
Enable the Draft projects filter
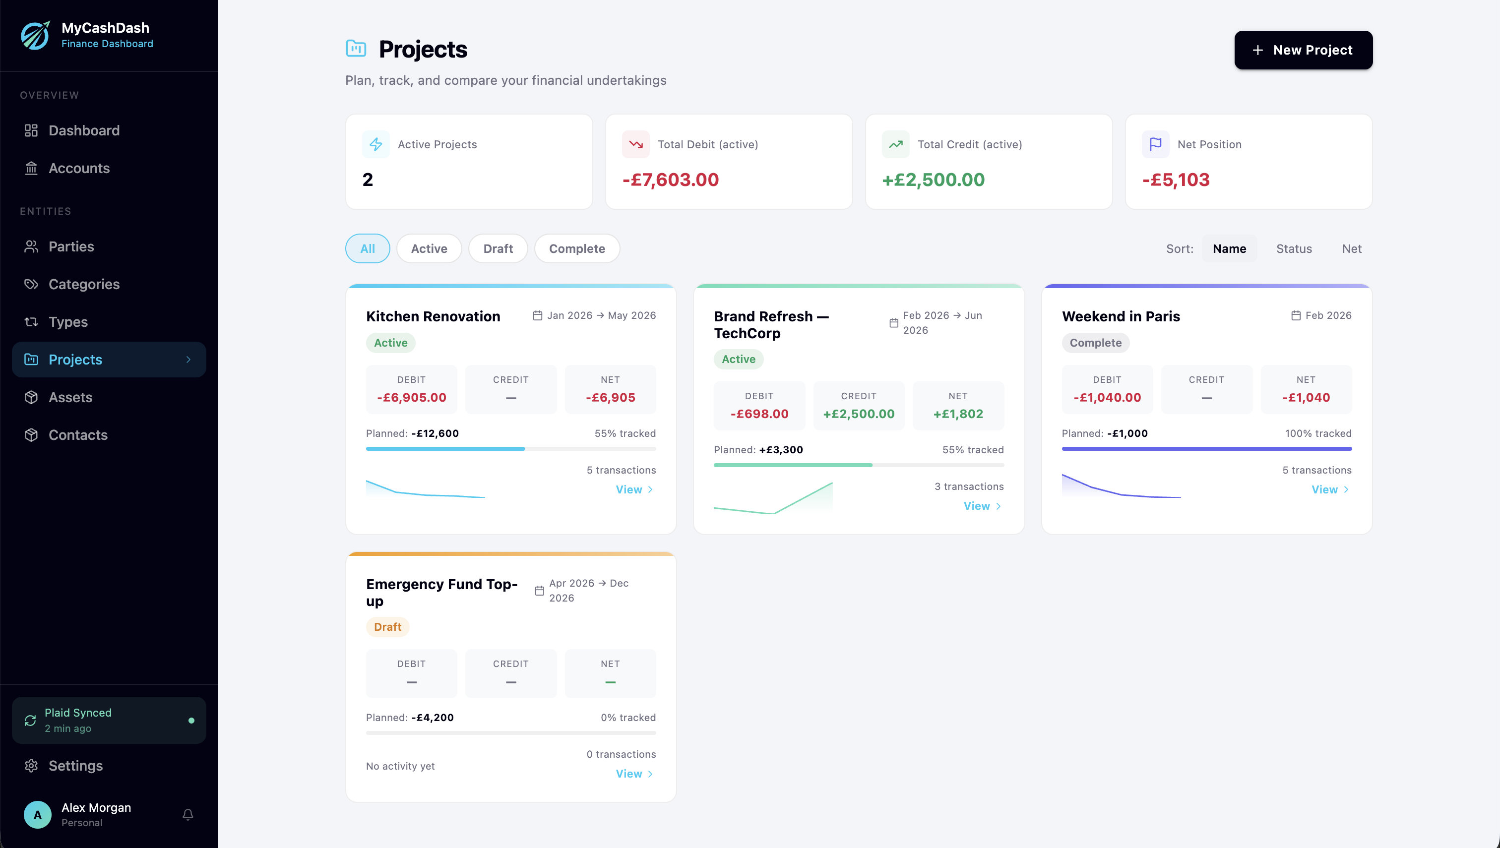(x=498, y=248)
